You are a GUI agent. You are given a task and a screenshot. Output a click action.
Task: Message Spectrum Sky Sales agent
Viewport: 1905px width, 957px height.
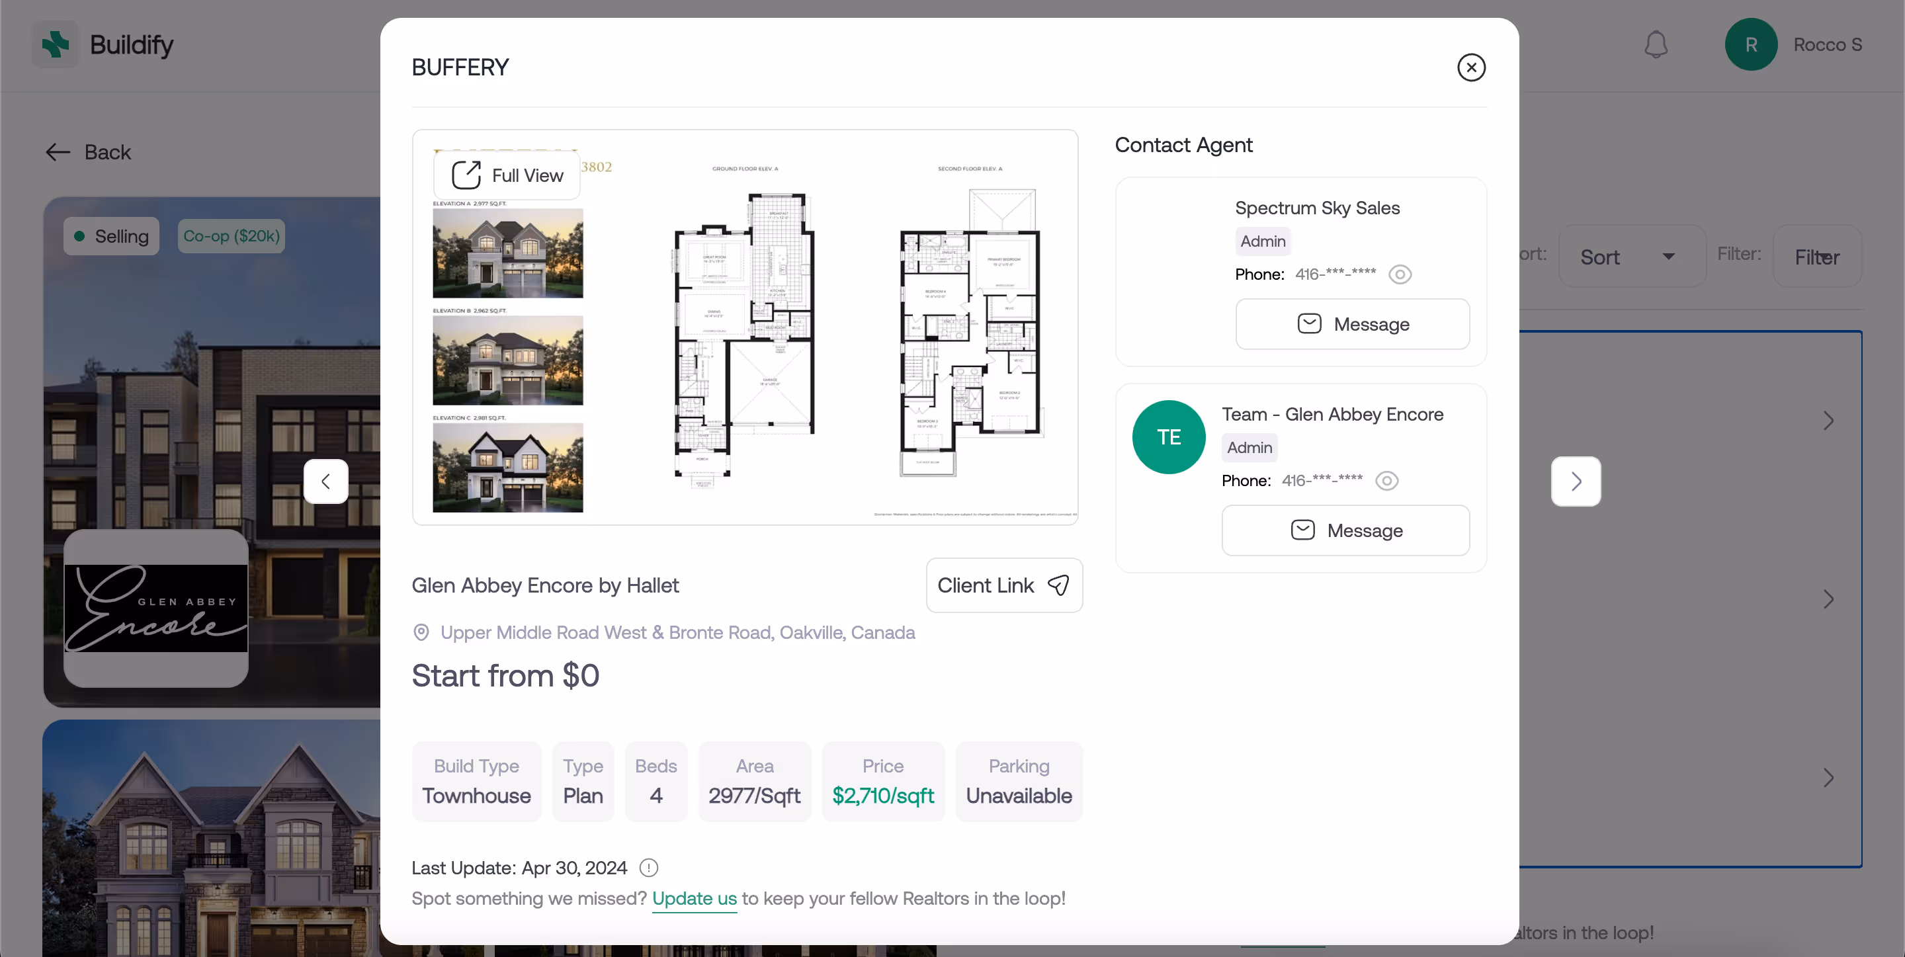[1352, 324]
